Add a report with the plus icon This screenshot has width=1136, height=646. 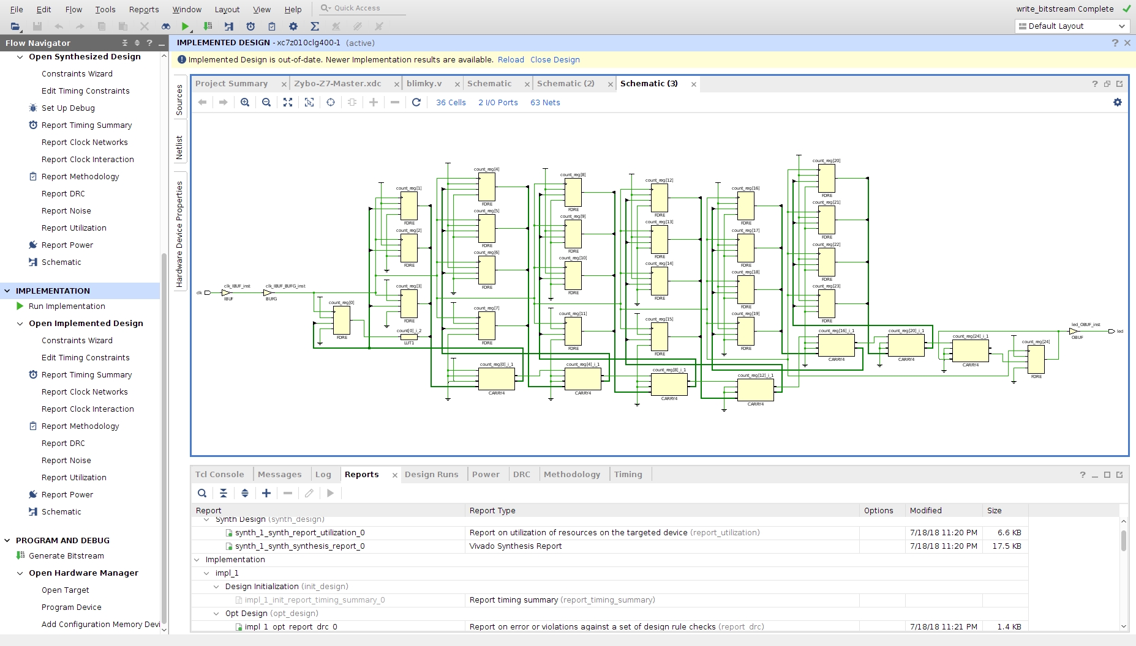266,493
